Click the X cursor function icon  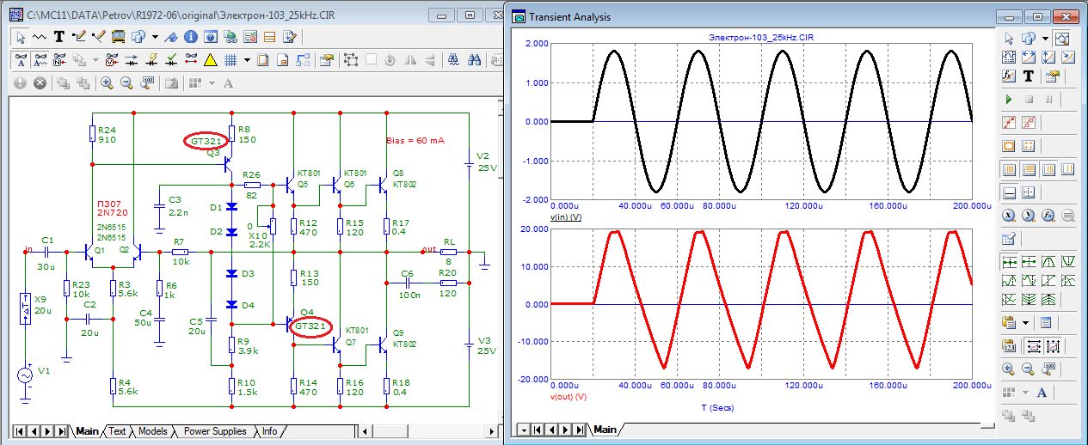point(1010,215)
